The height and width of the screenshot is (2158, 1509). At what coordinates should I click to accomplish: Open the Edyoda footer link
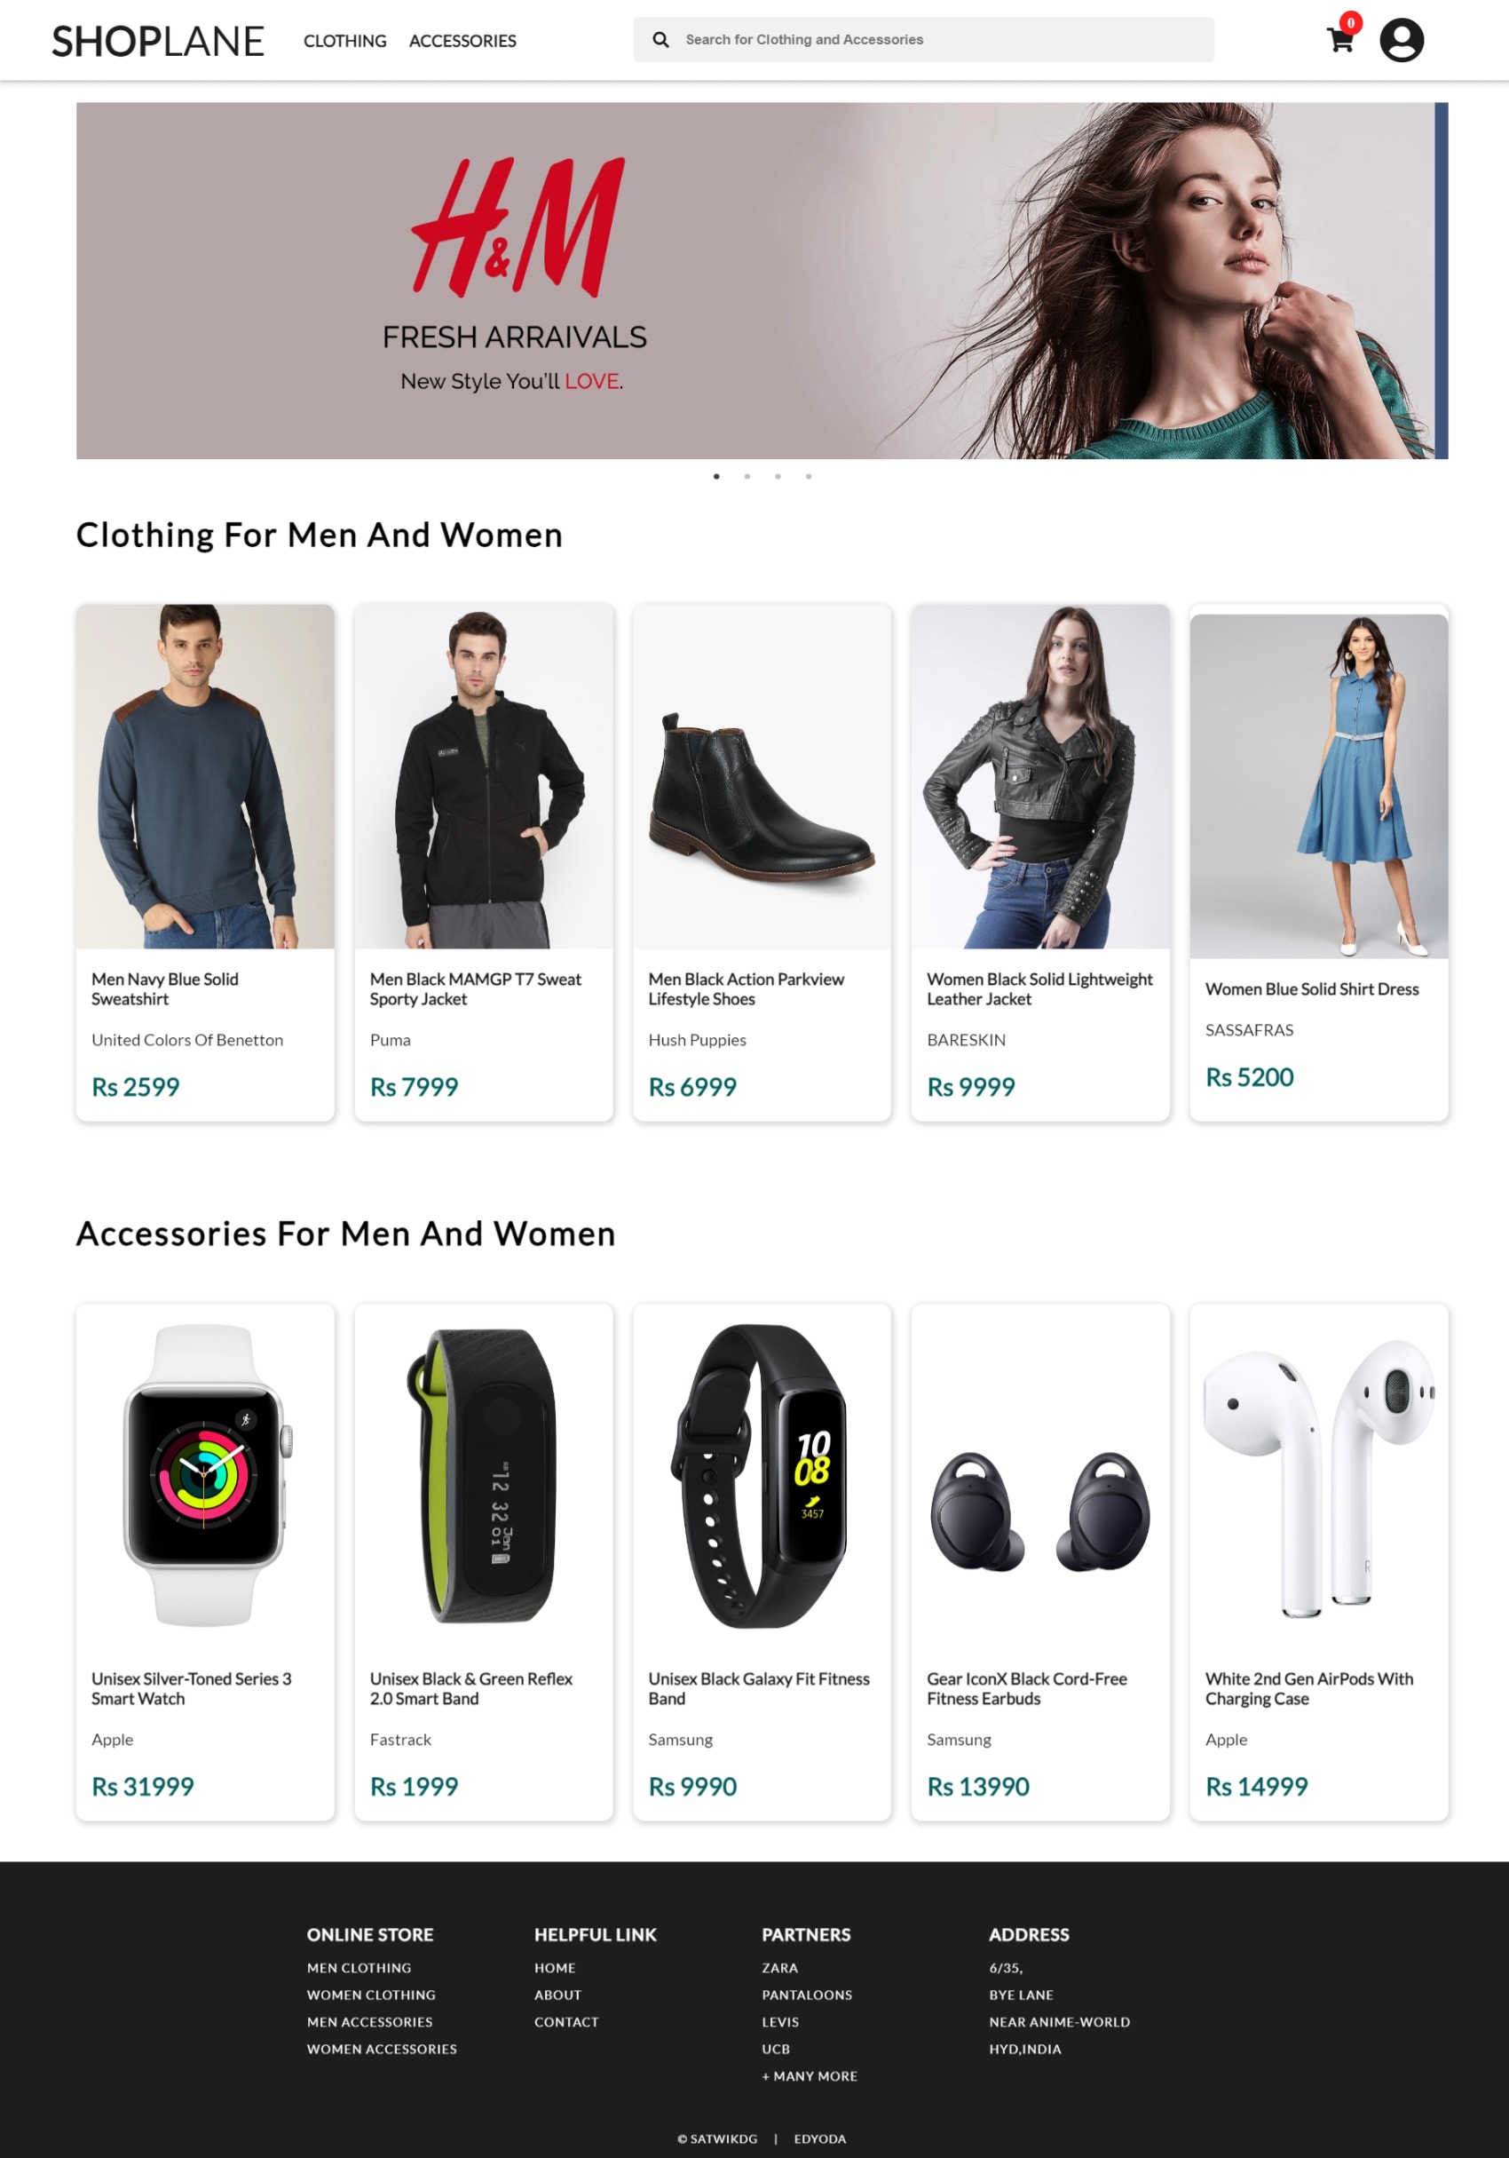click(x=820, y=2138)
